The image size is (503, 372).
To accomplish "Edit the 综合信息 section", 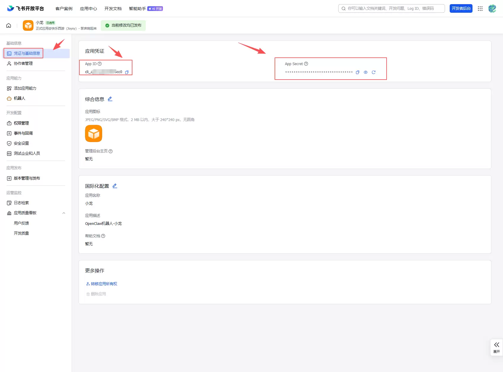I will pos(110,99).
